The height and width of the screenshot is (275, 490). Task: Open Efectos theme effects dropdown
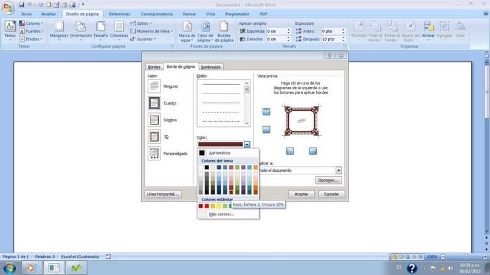[30, 39]
